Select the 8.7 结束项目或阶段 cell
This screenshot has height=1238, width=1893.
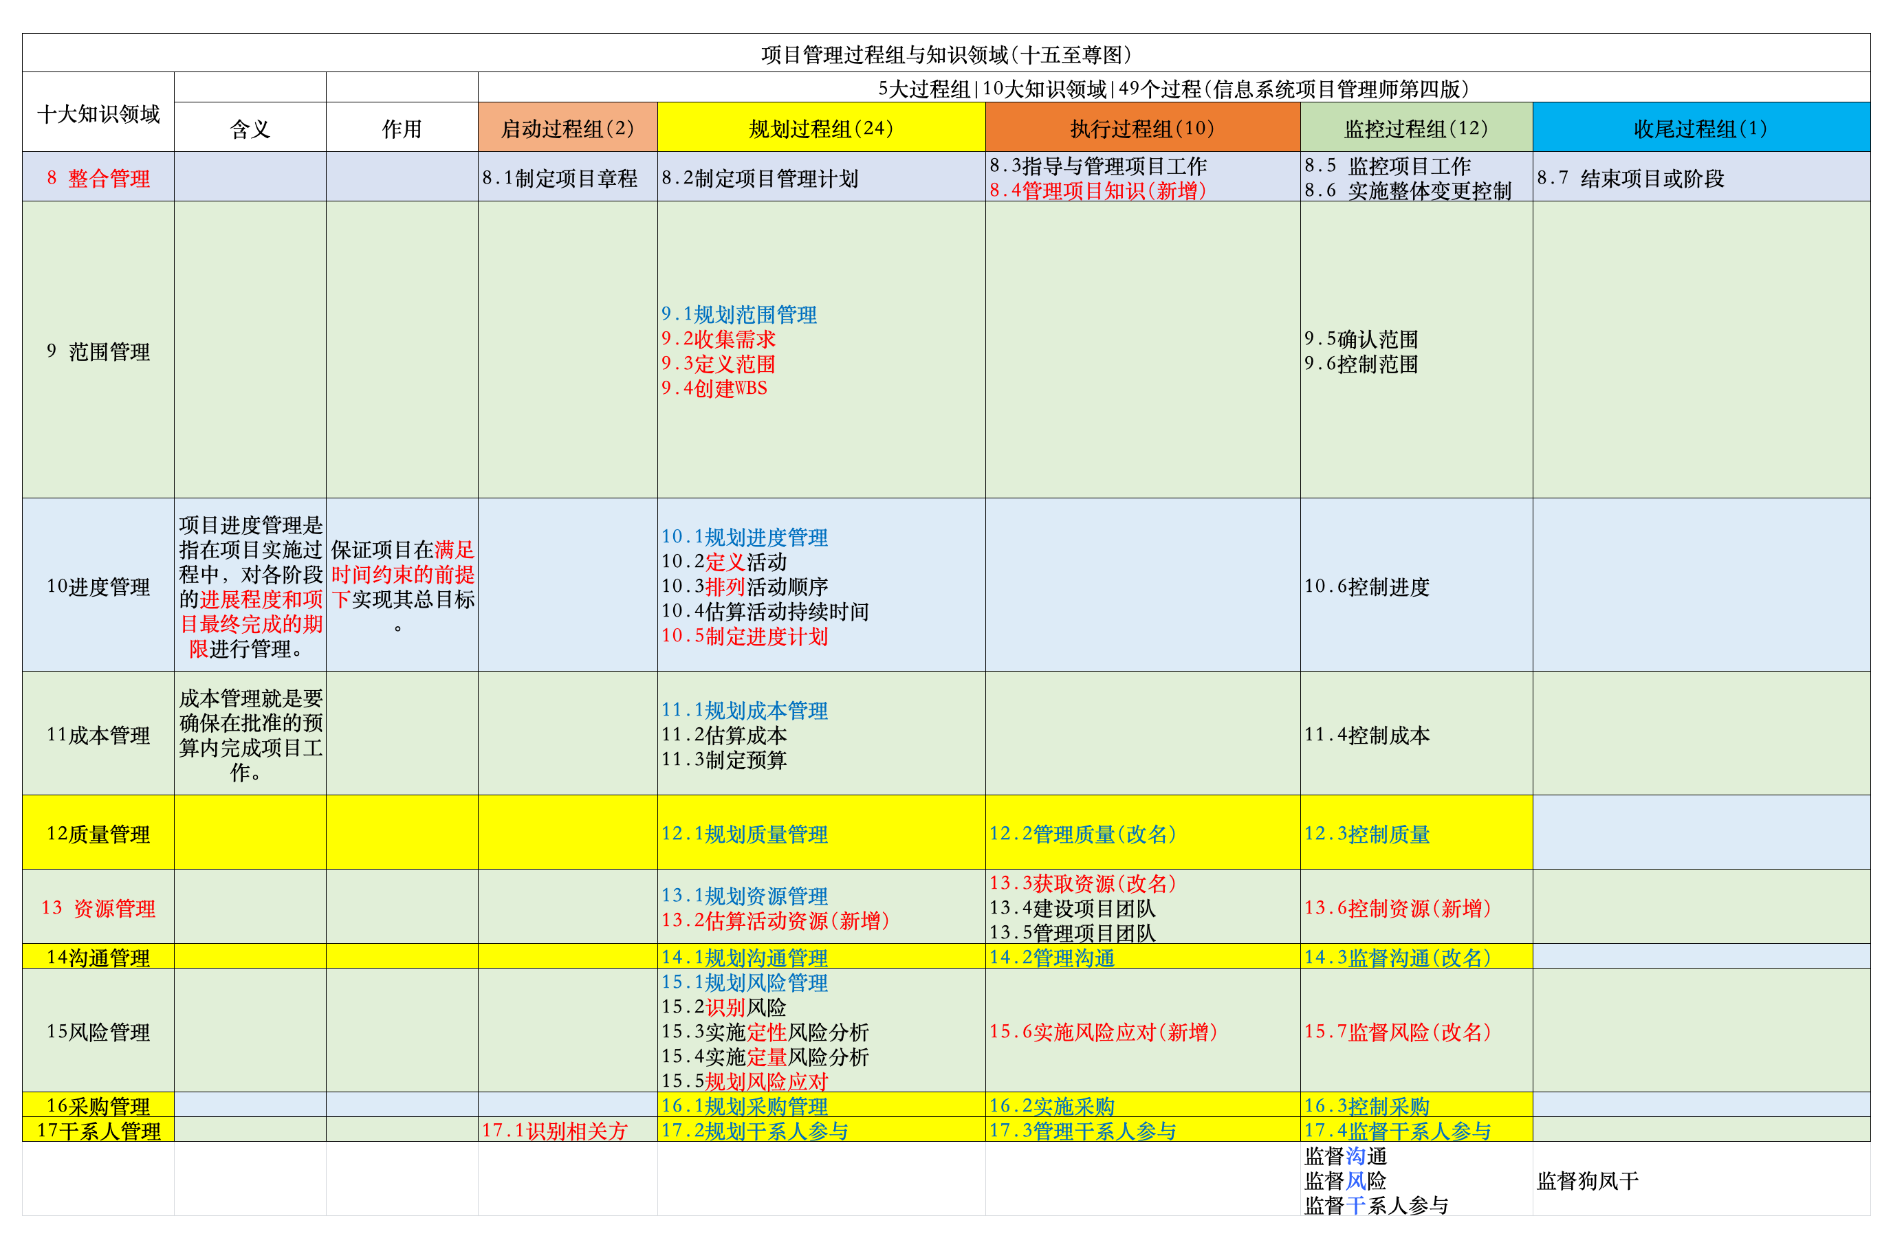pyautogui.click(x=1700, y=177)
